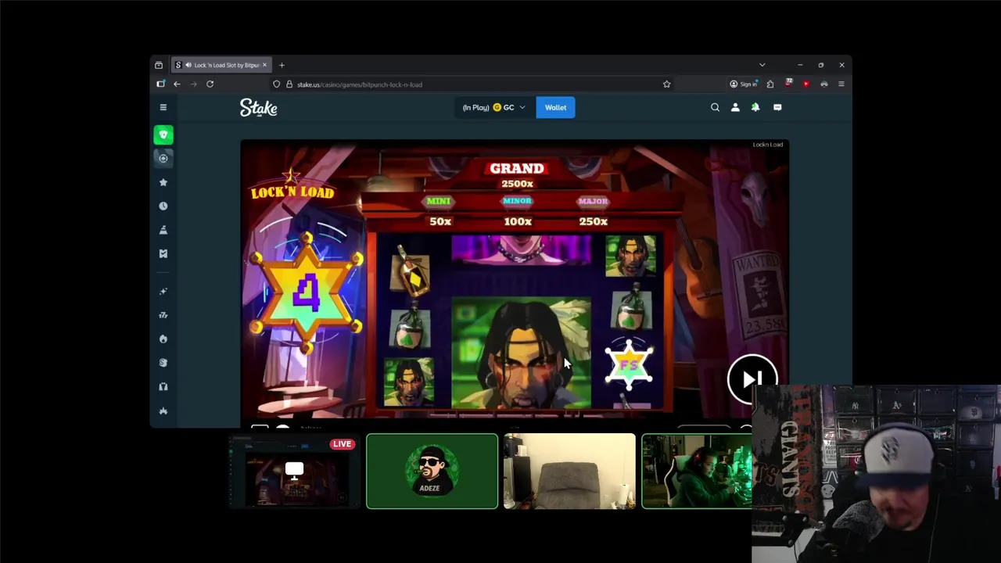The height and width of the screenshot is (563, 1001).
Task: Open a new browser tab
Action: (282, 65)
